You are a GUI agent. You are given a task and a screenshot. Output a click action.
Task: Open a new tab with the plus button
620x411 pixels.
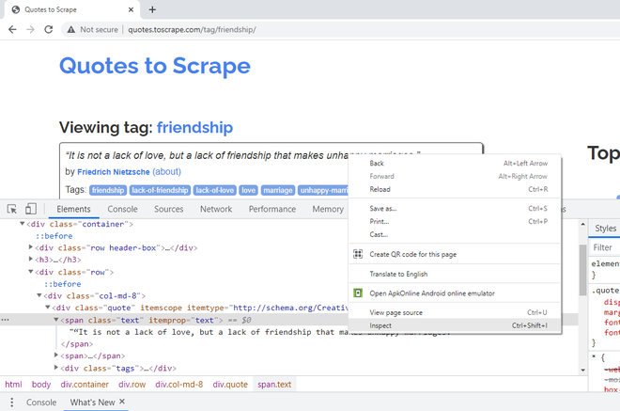(152, 9)
